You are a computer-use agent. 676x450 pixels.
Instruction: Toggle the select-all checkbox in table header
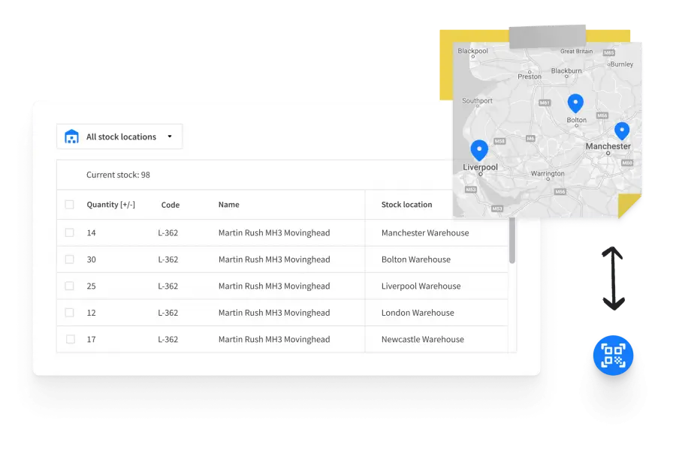pyautogui.click(x=70, y=204)
